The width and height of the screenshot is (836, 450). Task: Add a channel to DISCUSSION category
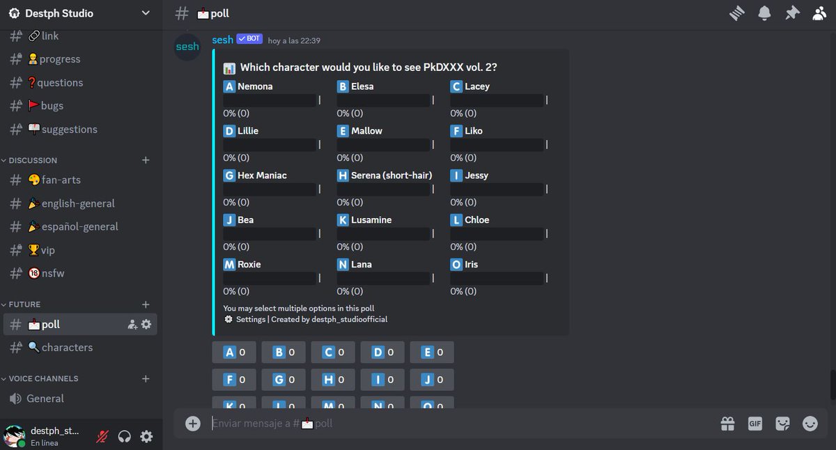(146, 160)
